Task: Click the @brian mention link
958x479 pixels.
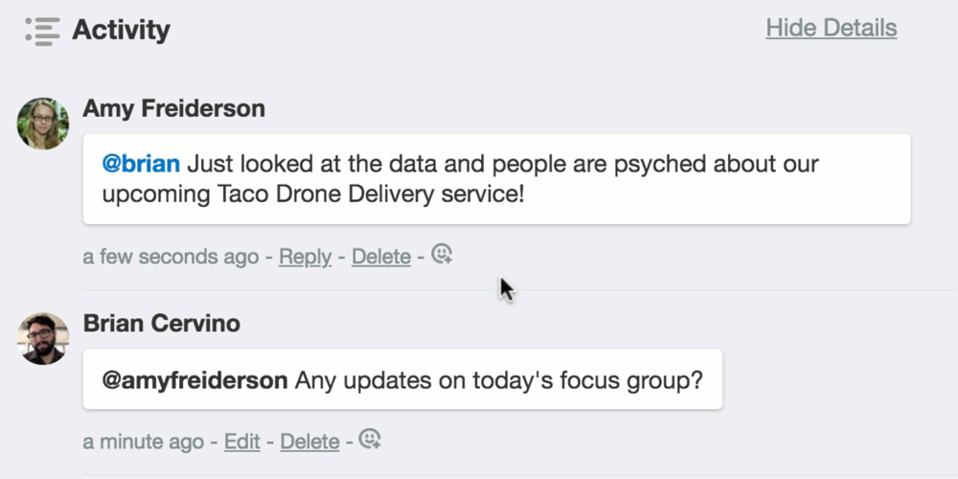Action: coord(141,164)
